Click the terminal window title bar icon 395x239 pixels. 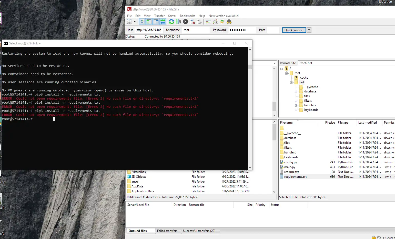(x=6, y=43)
